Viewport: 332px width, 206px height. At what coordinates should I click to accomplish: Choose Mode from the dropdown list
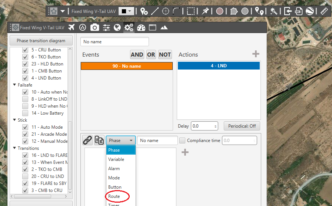(121, 178)
